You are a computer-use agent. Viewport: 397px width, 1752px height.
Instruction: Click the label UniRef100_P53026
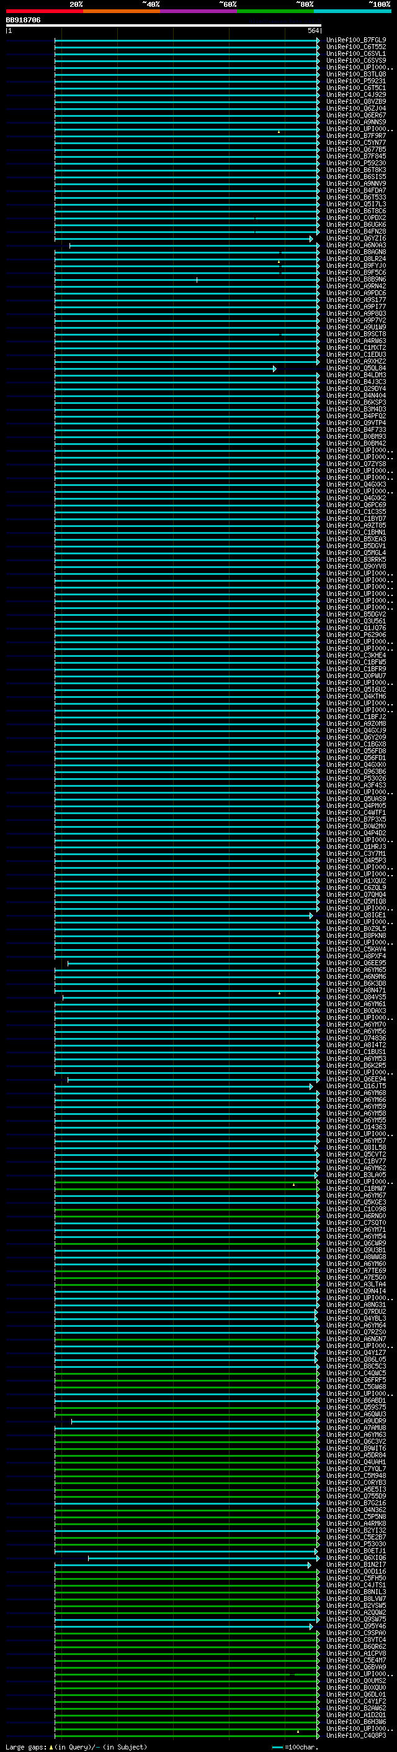355,778
